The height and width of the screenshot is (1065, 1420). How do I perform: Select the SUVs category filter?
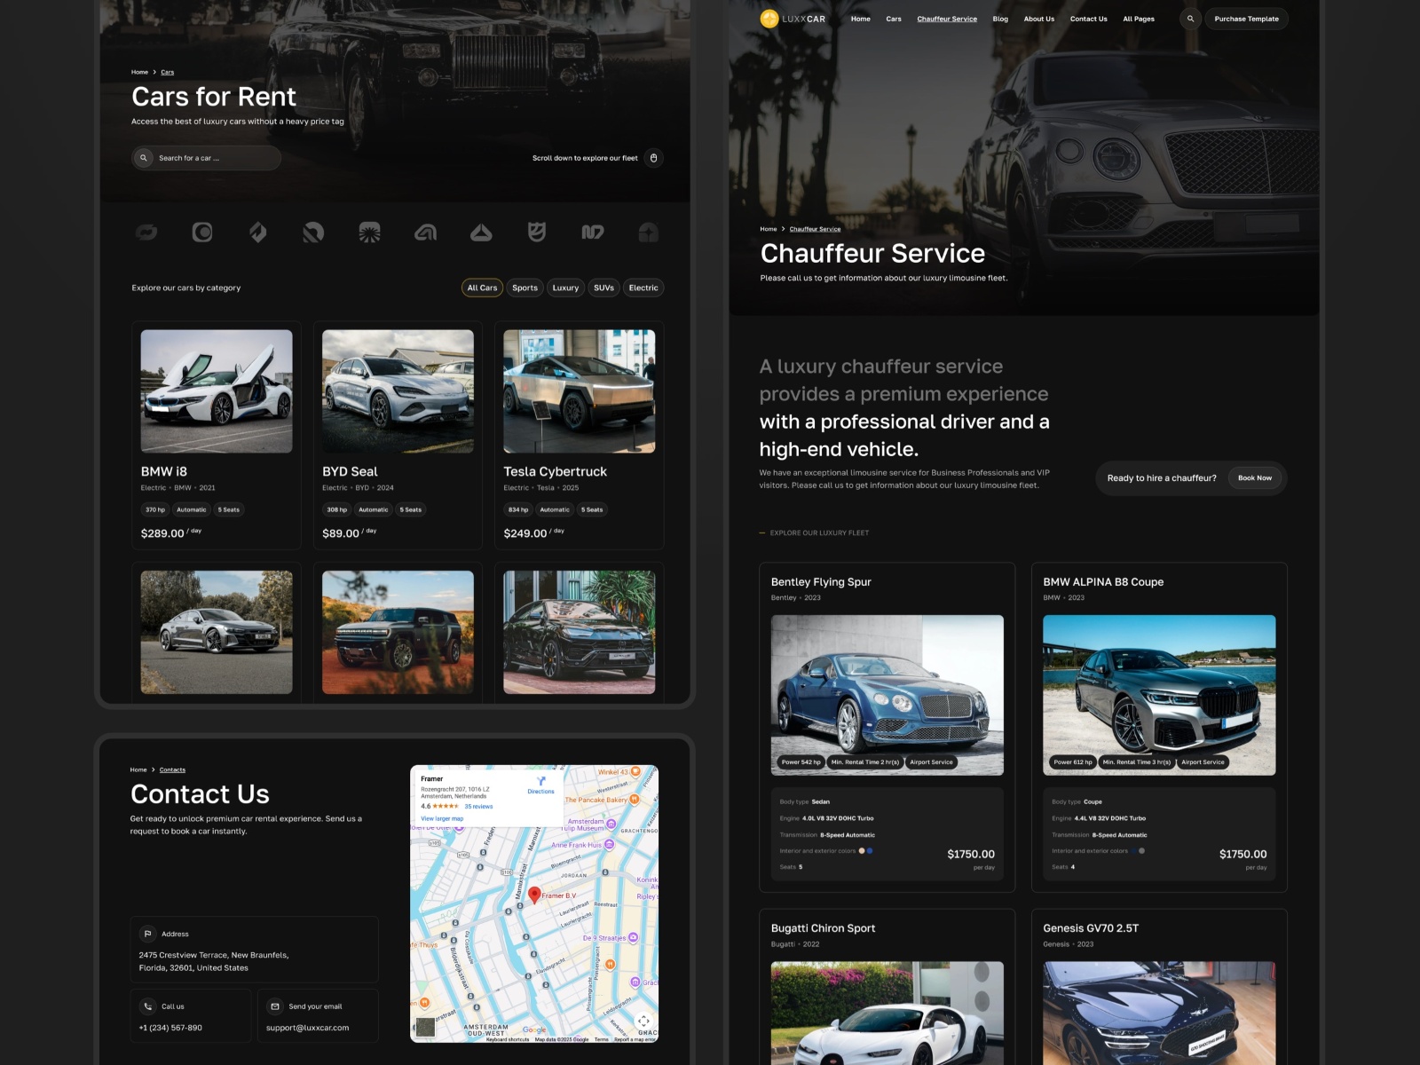tap(603, 288)
